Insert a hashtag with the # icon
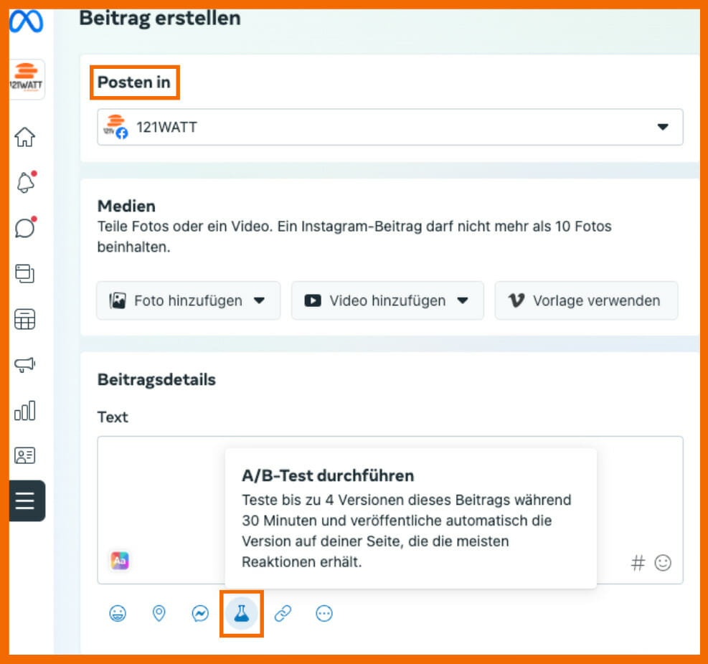This screenshot has width=708, height=664. point(638,563)
